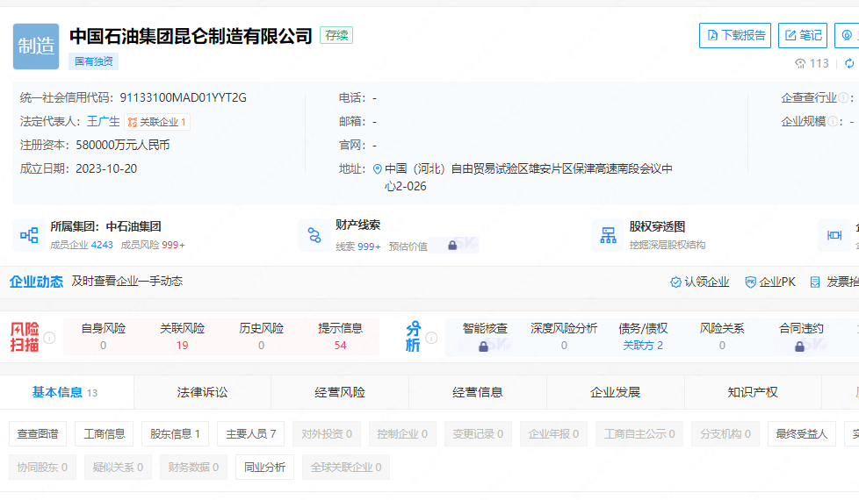Select 股东信息 1 sub-tab

[176, 434]
